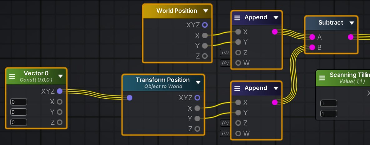Click the Vector 0 X value input field

click(x=19, y=102)
